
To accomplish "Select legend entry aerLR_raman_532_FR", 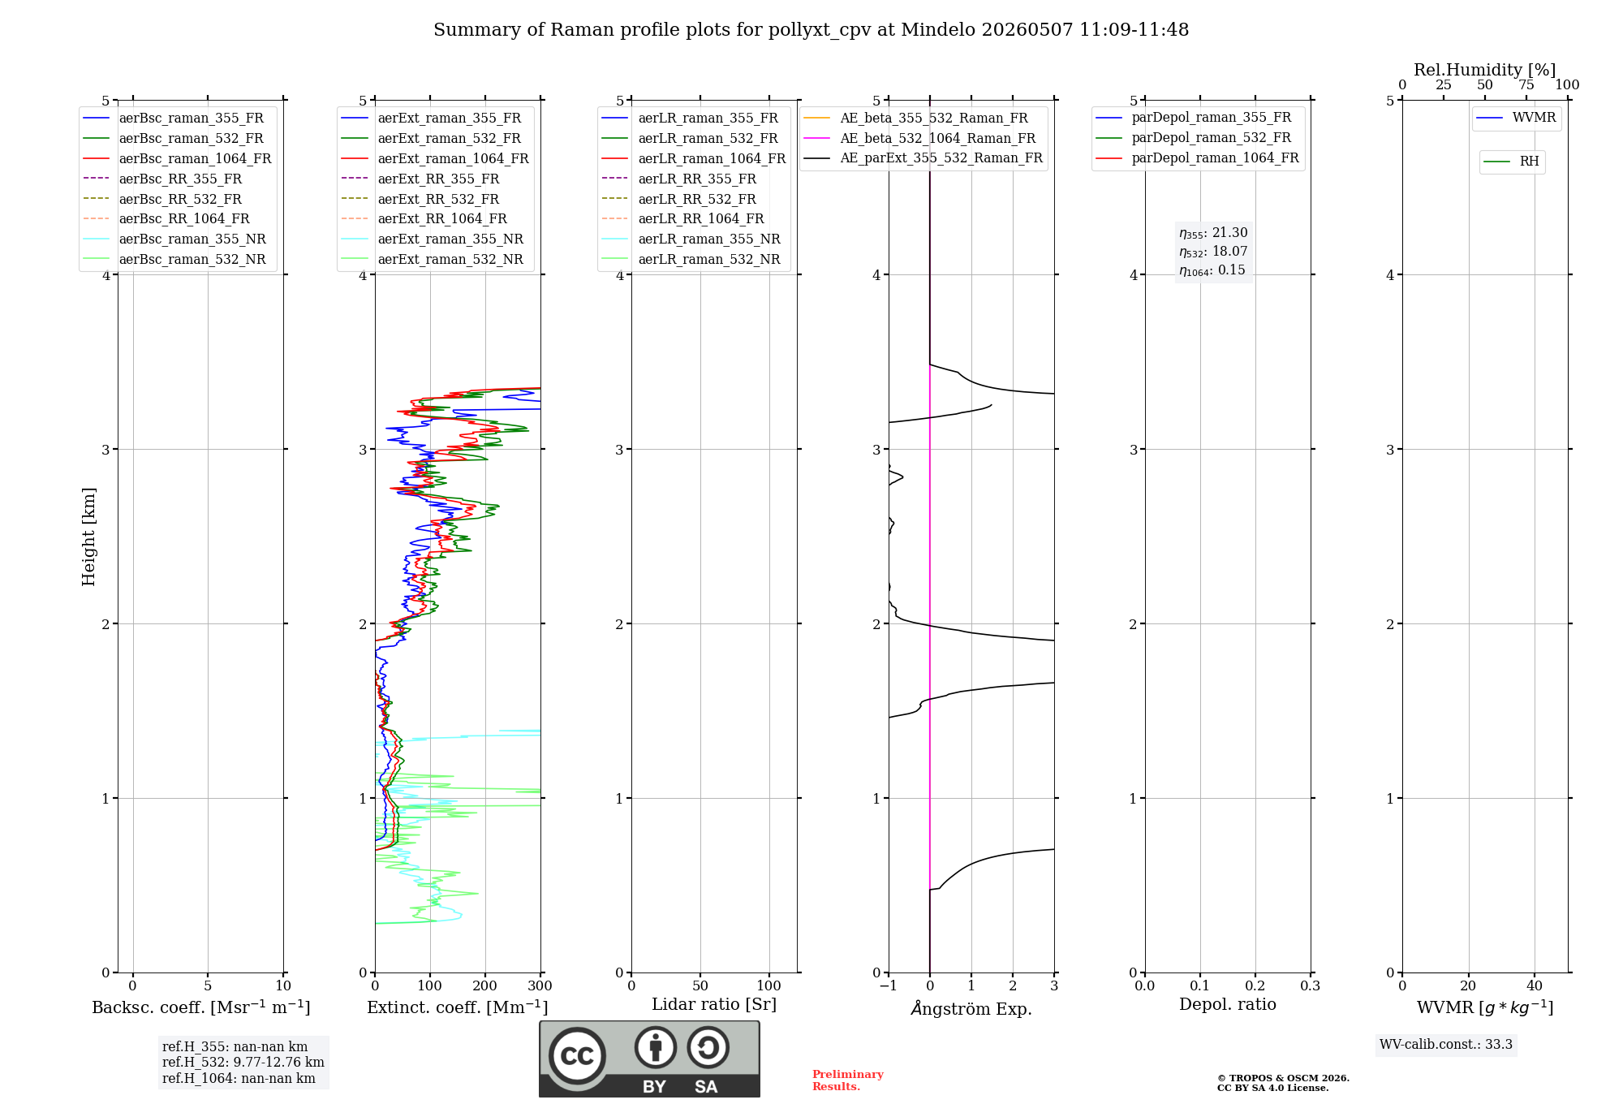I will tap(691, 139).
